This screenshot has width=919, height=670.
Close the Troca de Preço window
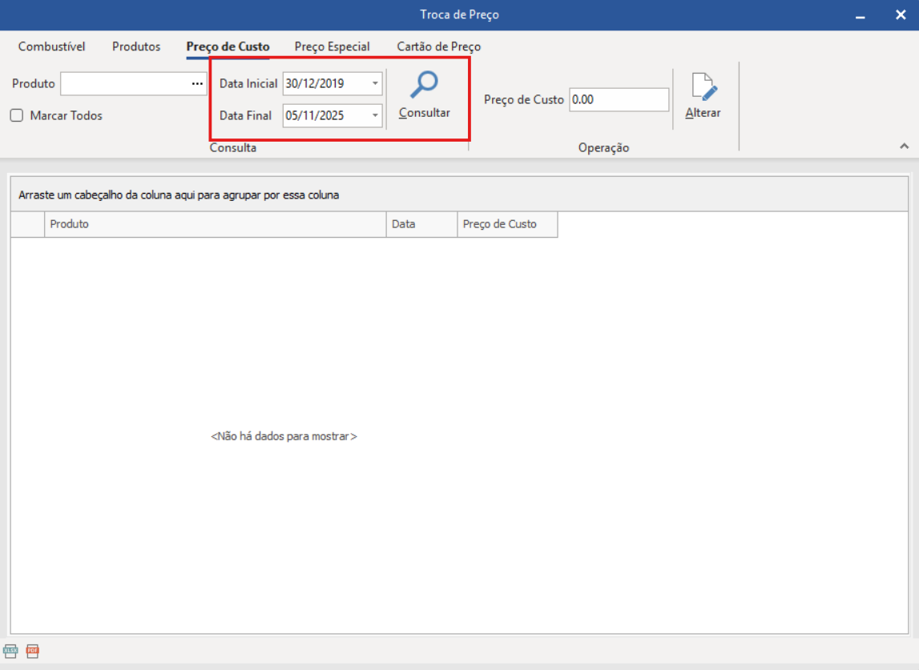(900, 15)
